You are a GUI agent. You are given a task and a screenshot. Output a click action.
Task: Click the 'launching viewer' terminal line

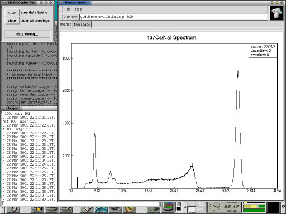(x=32, y=63)
